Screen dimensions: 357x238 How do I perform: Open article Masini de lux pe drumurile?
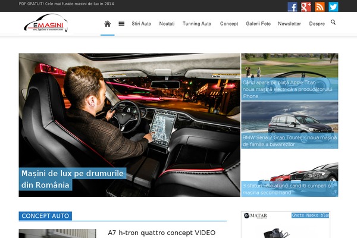click(x=73, y=179)
